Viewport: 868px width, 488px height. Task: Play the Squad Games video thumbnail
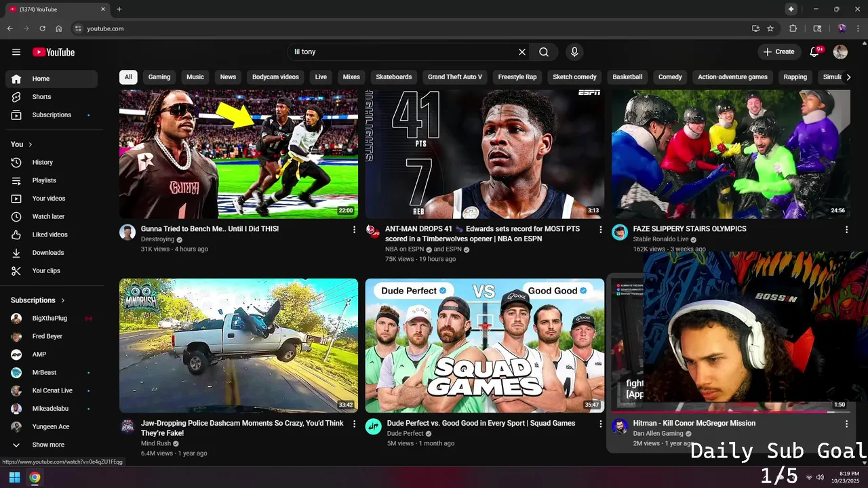[485, 346]
